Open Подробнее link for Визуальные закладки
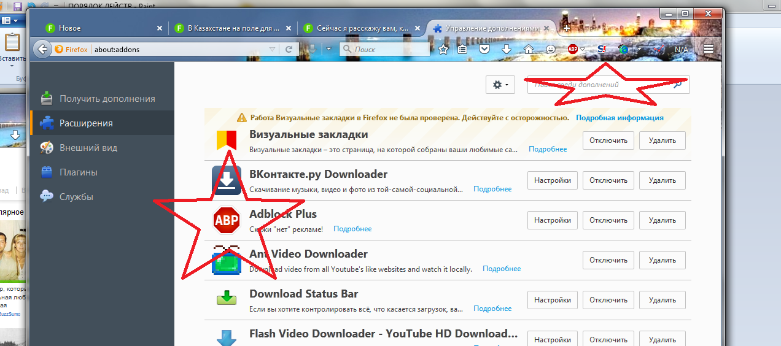Image resolution: width=781 pixels, height=346 pixels. tap(548, 149)
